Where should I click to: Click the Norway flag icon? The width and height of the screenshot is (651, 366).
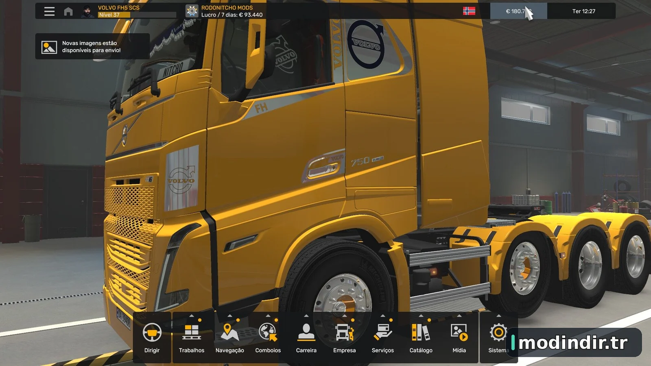pyautogui.click(x=469, y=11)
